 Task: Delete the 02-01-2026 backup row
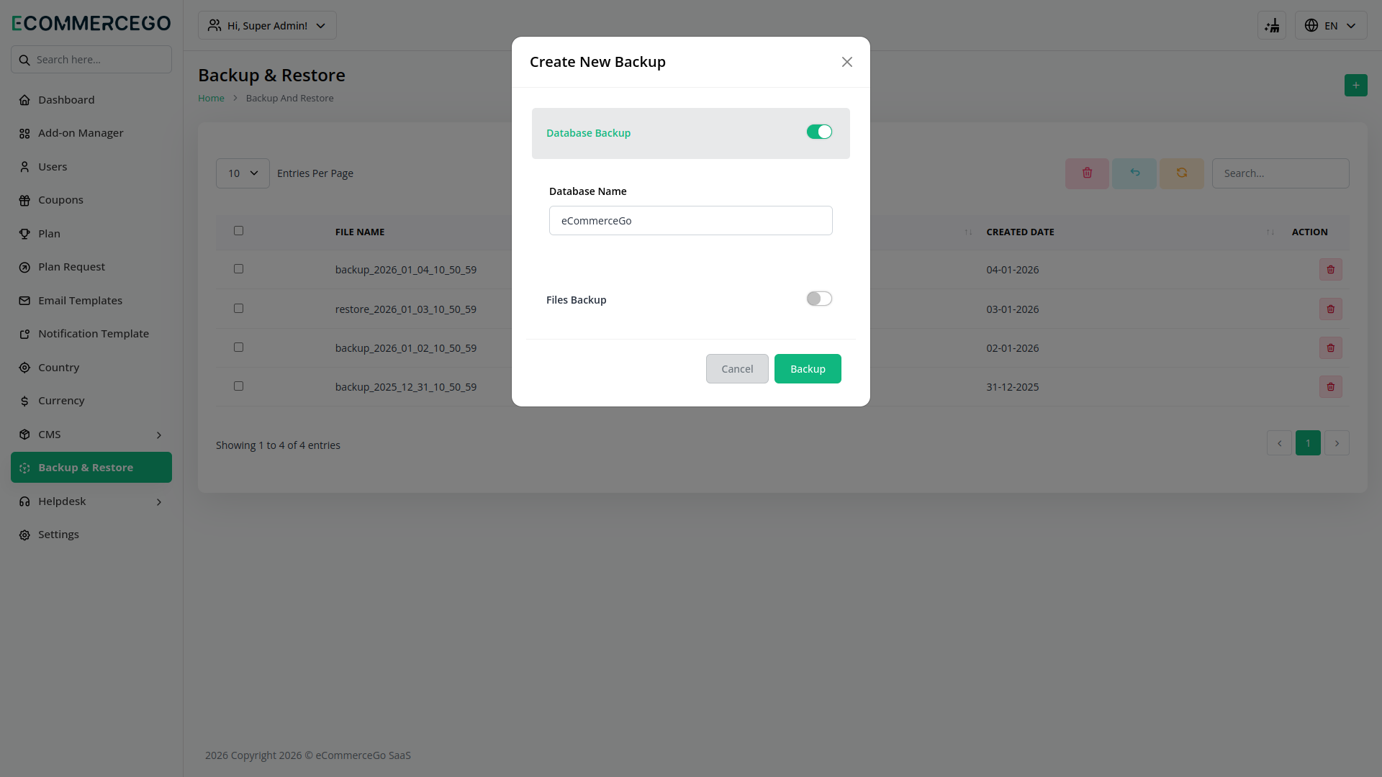(x=1330, y=347)
